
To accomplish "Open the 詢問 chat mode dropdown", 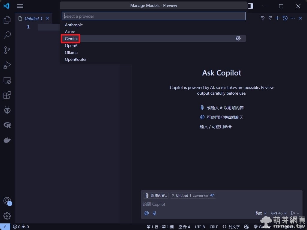I will (261, 213).
